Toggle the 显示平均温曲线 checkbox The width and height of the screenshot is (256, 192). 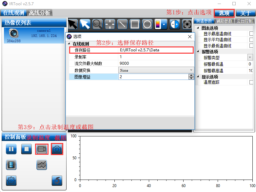(x=251, y=40)
